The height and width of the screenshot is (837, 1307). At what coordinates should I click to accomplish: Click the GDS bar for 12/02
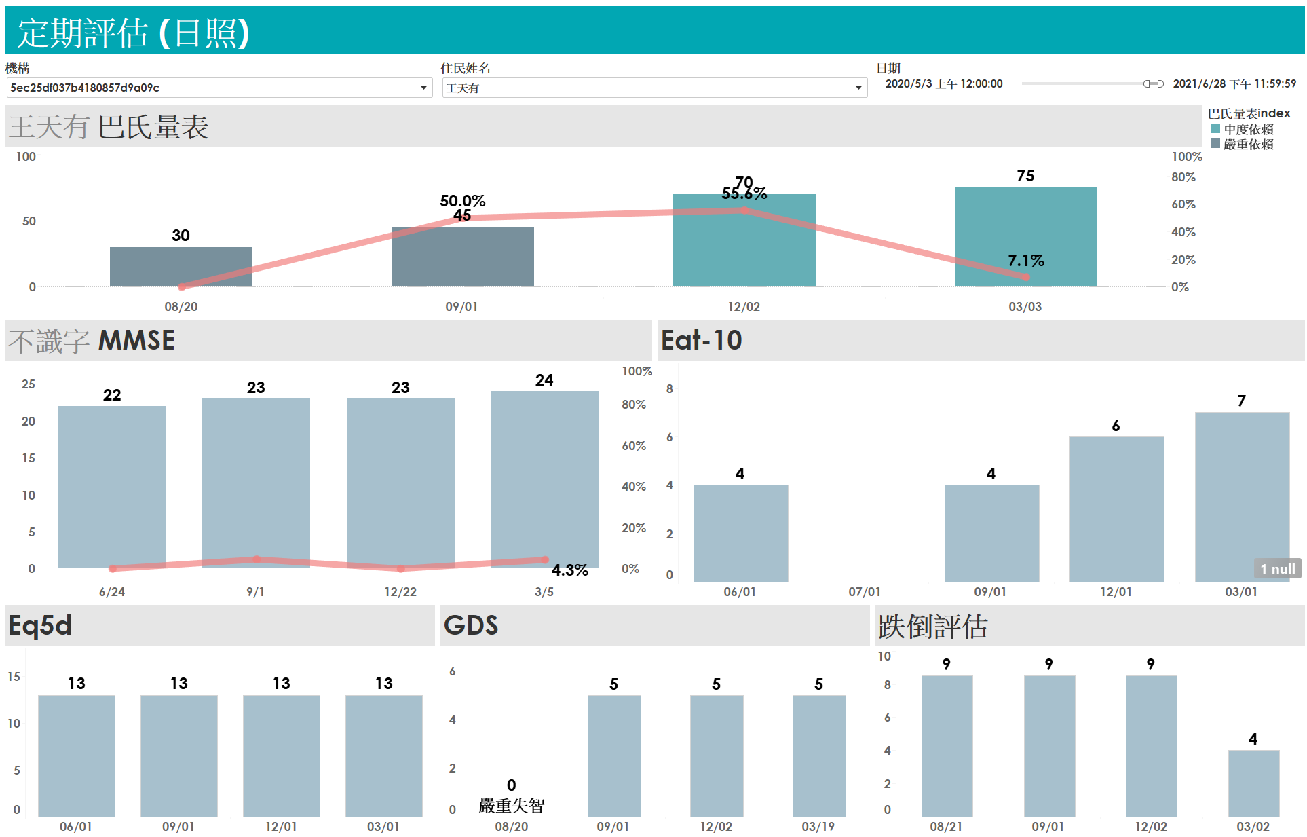click(x=717, y=756)
